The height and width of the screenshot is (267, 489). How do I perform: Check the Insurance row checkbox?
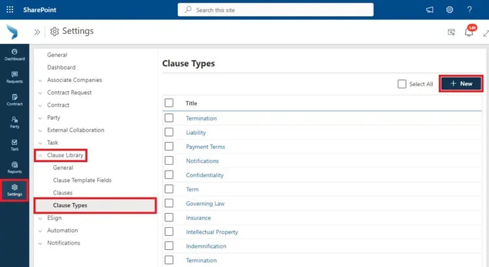[x=169, y=217]
